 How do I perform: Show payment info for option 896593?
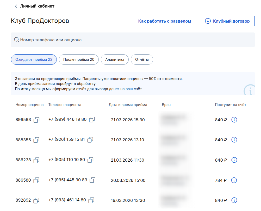pos(234,120)
